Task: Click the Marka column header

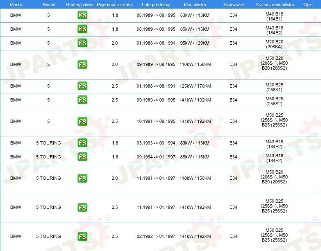Action: click(x=16, y=5)
